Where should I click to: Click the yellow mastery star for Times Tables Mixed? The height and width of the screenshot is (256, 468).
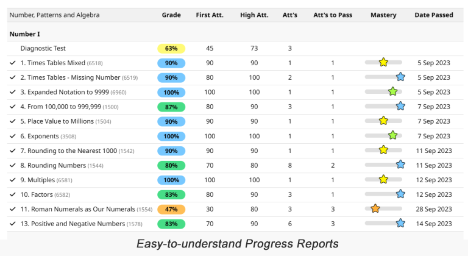tap(383, 62)
